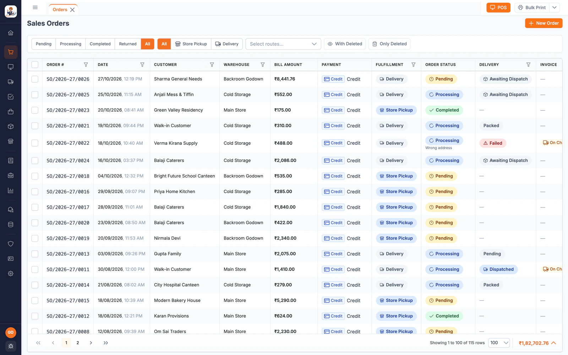Open the POS button
568x355 pixels.
(x=498, y=7)
